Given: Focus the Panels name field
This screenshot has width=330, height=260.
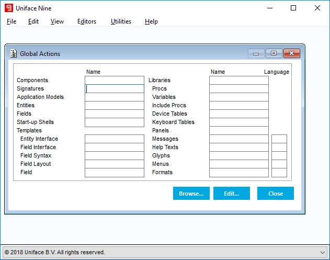Looking at the screenshot, I should (x=239, y=131).
